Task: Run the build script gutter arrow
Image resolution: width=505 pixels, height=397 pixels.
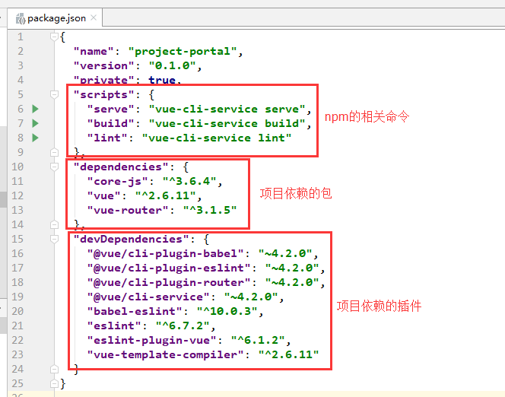Action: [36, 123]
